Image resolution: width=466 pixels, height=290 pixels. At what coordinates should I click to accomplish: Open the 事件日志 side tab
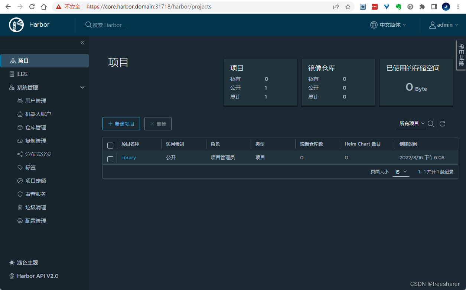coord(462,55)
